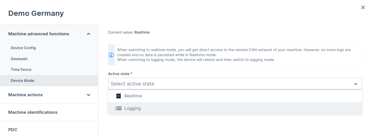Click the Logging list icon
This screenshot has height=138, width=367.
(119, 108)
